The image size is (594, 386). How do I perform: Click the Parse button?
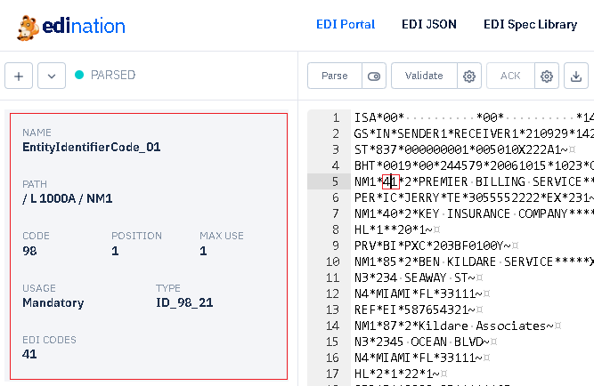pyautogui.click(x=335, y=76)
